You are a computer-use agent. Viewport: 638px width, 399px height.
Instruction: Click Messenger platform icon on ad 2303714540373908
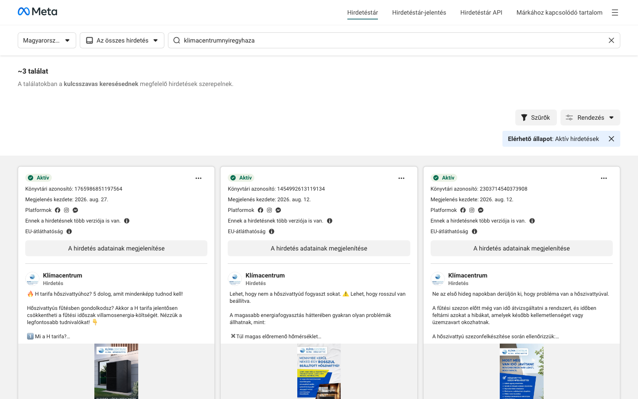[x=481, y=210]
